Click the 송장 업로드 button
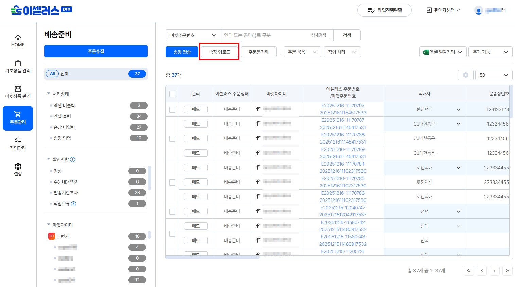The width and height of the screenshot is (515, 287). point(219,52)
